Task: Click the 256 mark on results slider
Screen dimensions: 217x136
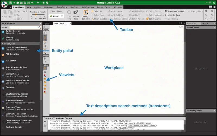Action: [x=40, y=18]
